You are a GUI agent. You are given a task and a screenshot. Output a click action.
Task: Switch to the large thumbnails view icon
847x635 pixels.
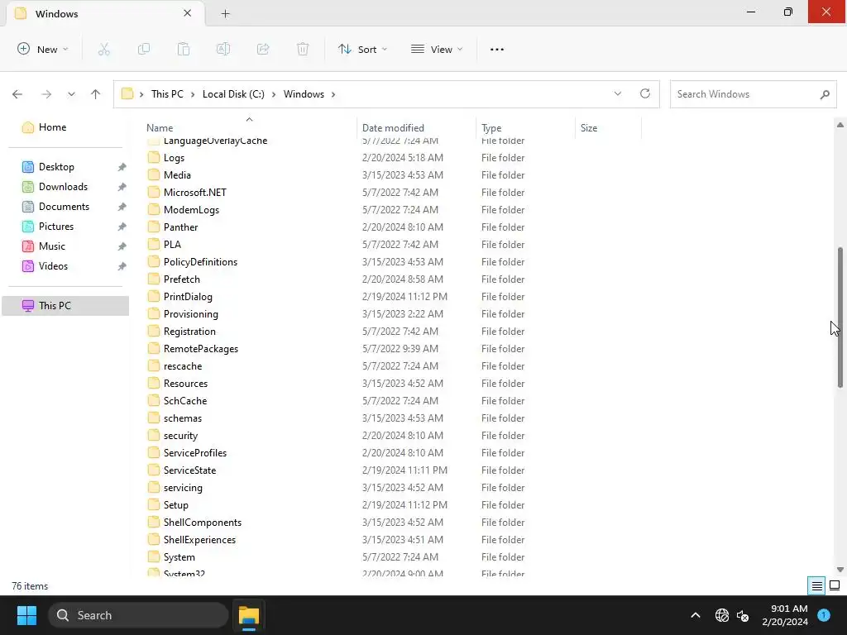[x=835, y=586]
